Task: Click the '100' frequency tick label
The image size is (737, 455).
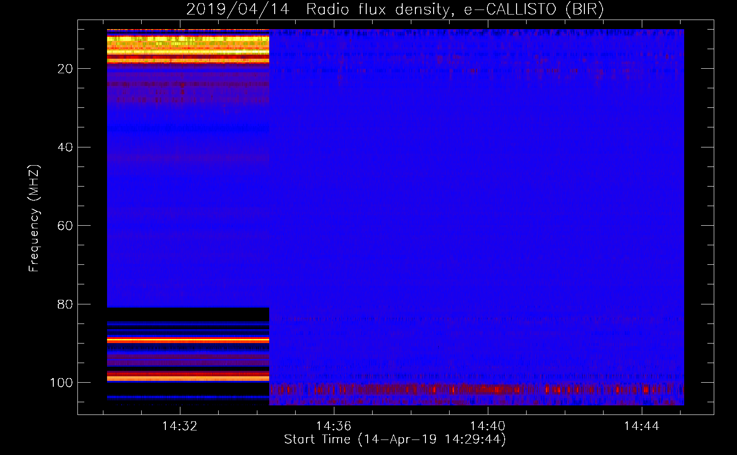Action: click(61, 383)
